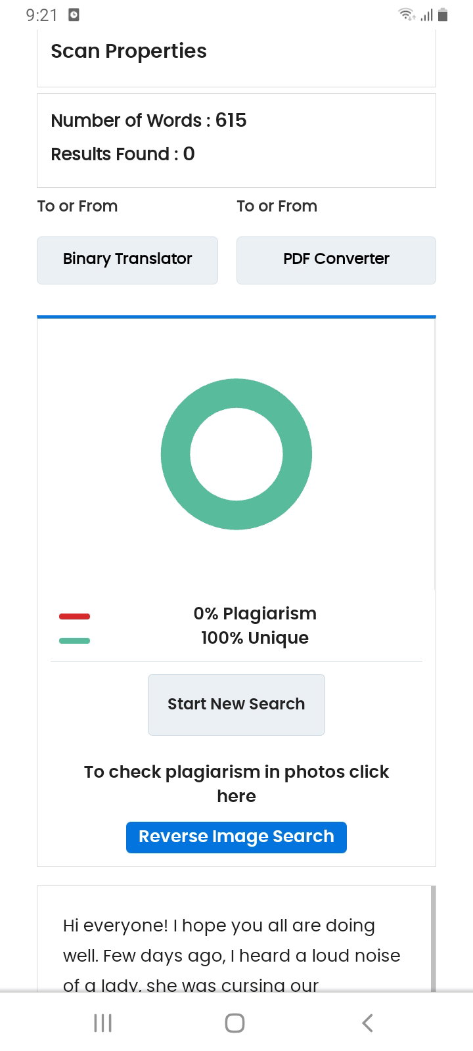
Task: Tap the Android back arrow icon
Action: [x=368, y=1023]
